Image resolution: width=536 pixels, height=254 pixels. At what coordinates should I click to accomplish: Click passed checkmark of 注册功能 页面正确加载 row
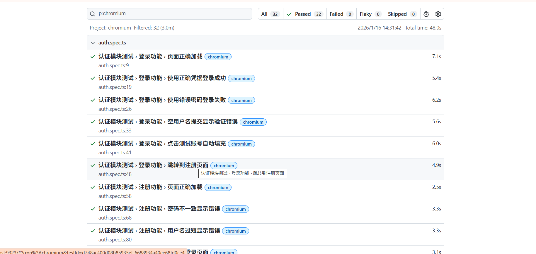click(x=93, y=187)
